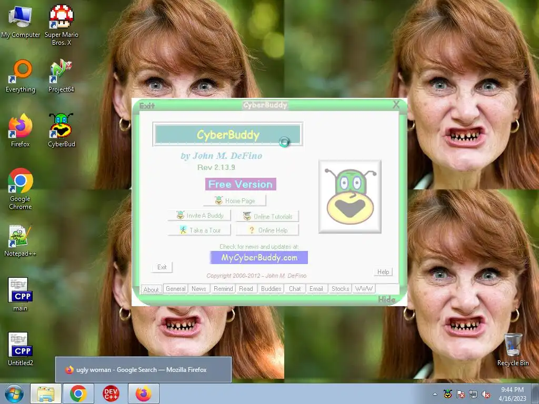Select the Untitled2 CPP file icon

click(x=21, y=349)
